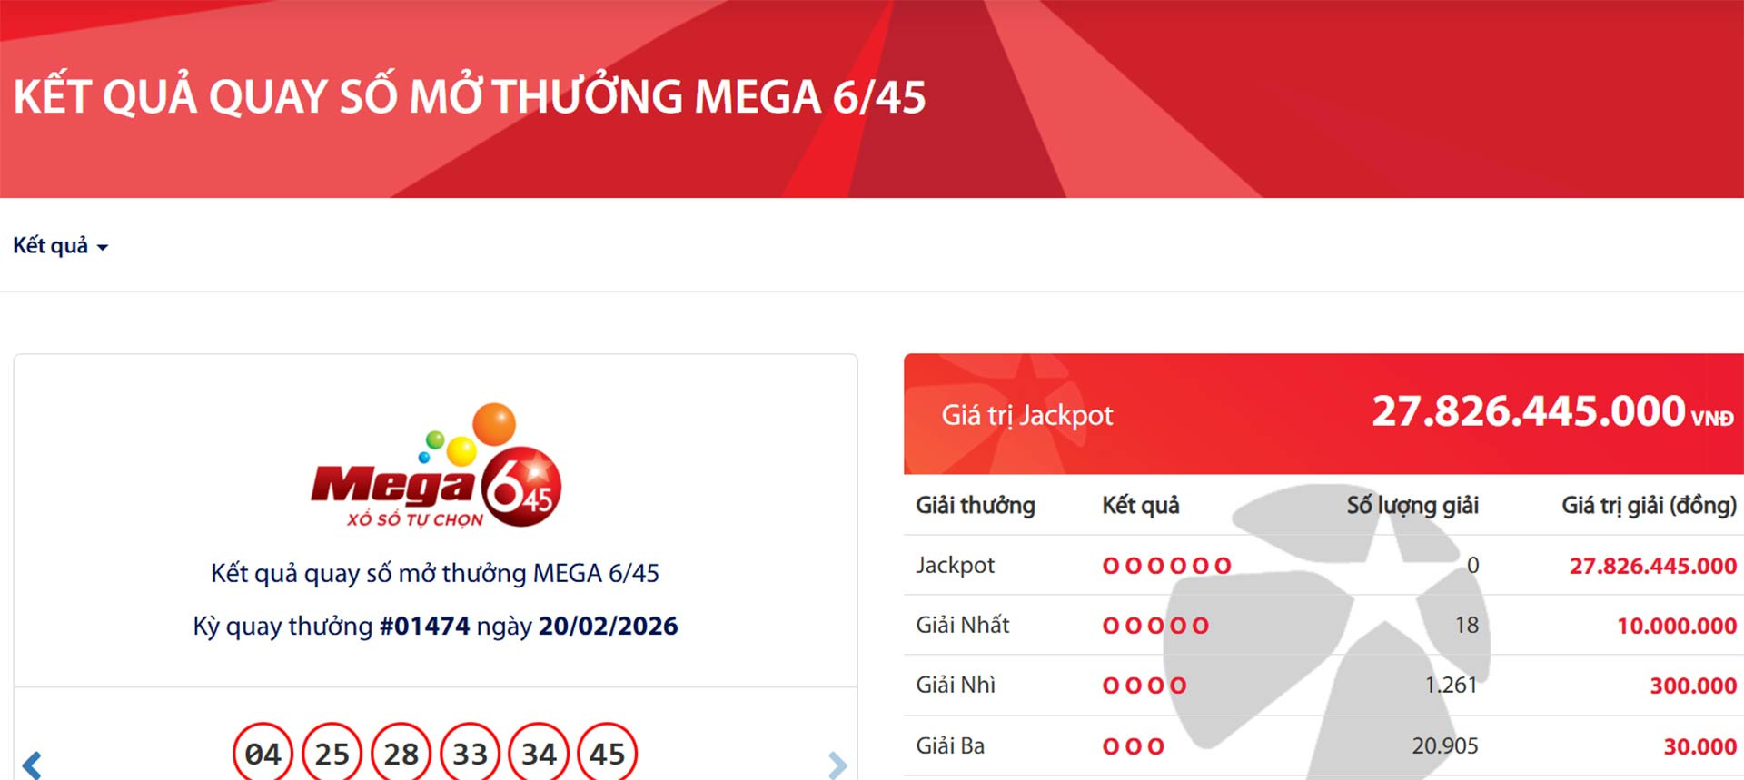The width and height of the screenshot is (1744, 780).
Task: Click the number ball 45
Action: point(608,754)
